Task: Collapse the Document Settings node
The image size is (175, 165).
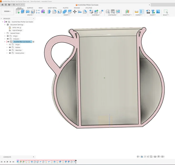Action: tap(5, 25)
